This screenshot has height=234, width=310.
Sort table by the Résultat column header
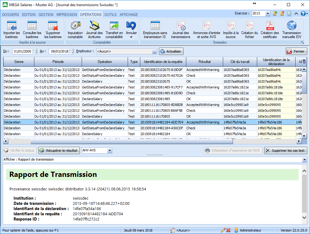click(x=204, y=62)
